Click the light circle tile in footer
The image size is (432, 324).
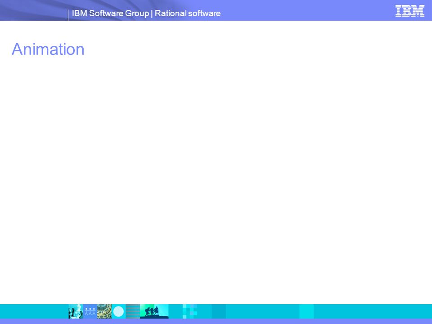(118, 311)
